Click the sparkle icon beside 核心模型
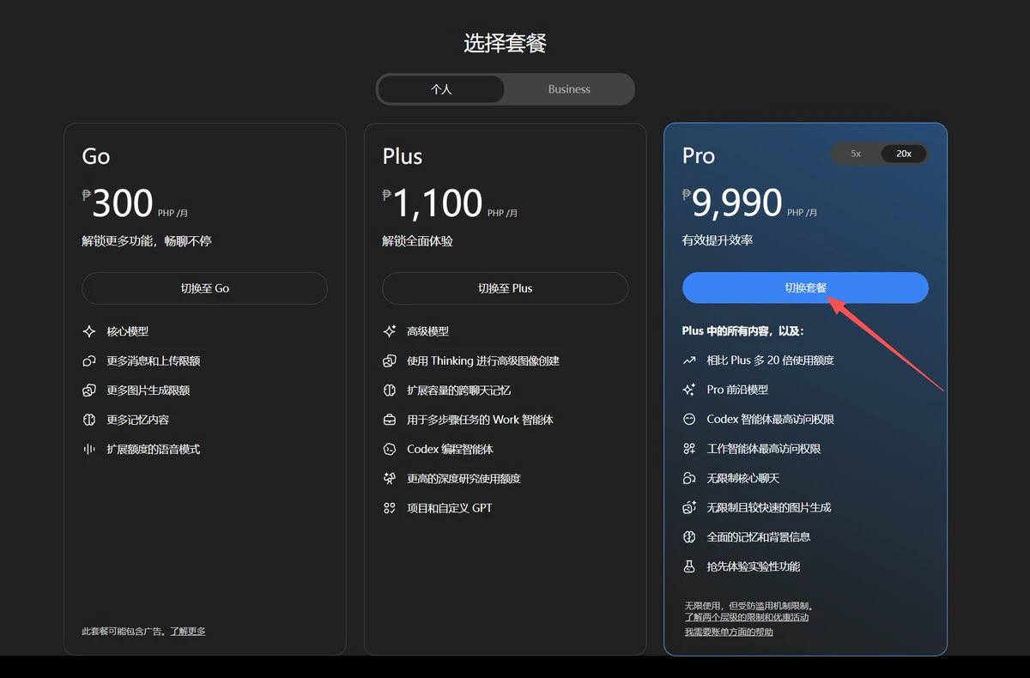 (x=88, y=331)
